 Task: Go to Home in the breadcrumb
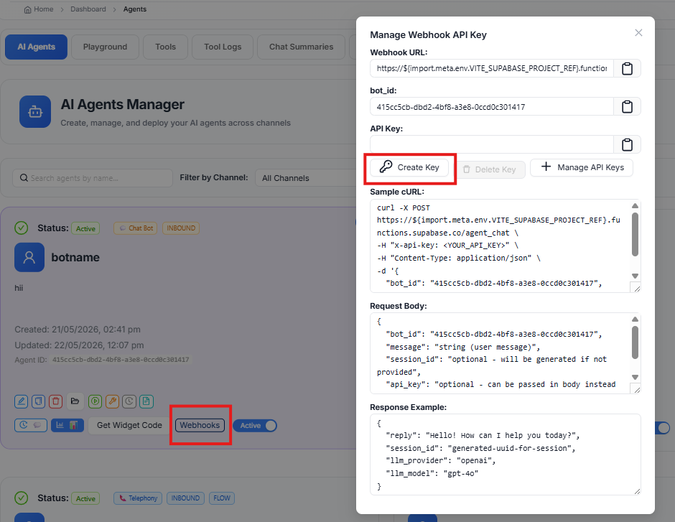(x=44, y=9)
